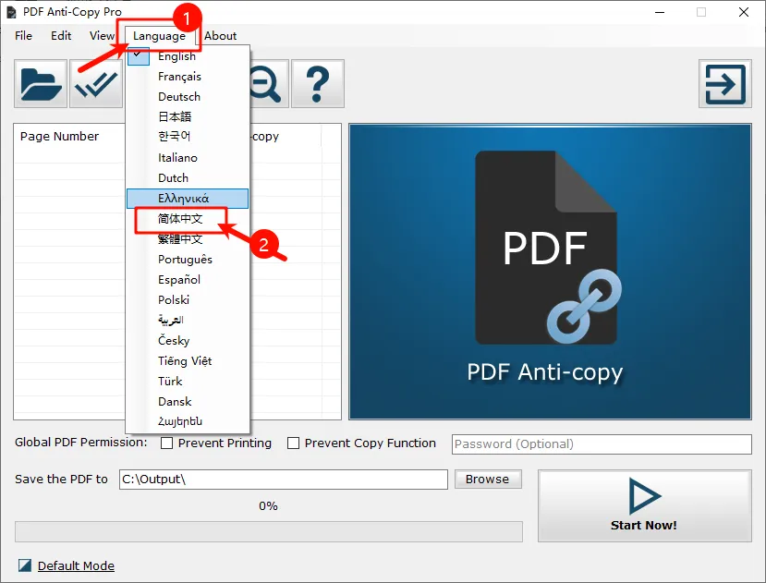Minimize the PDF Anti-Copy Pro window
Image resolution: width=766 pixels, height=583 pixels.
(660, 12)
